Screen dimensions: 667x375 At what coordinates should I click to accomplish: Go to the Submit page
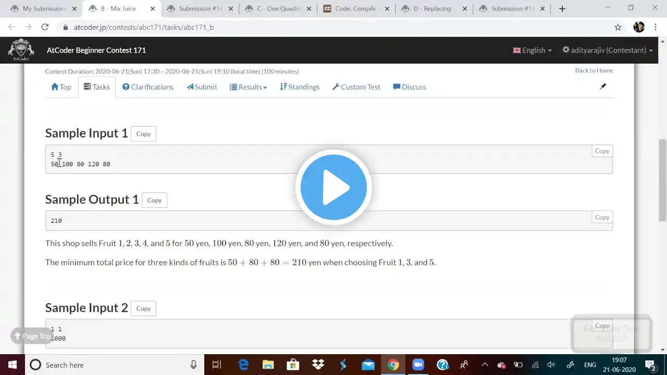[x=202, y=87]
